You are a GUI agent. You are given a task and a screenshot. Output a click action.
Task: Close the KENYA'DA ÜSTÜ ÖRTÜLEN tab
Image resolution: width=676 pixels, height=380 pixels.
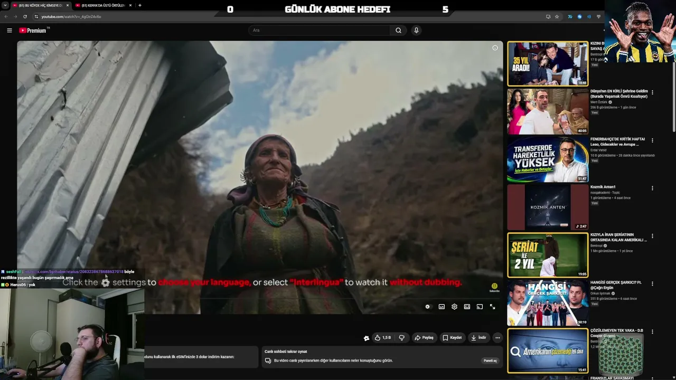point(130,5)
